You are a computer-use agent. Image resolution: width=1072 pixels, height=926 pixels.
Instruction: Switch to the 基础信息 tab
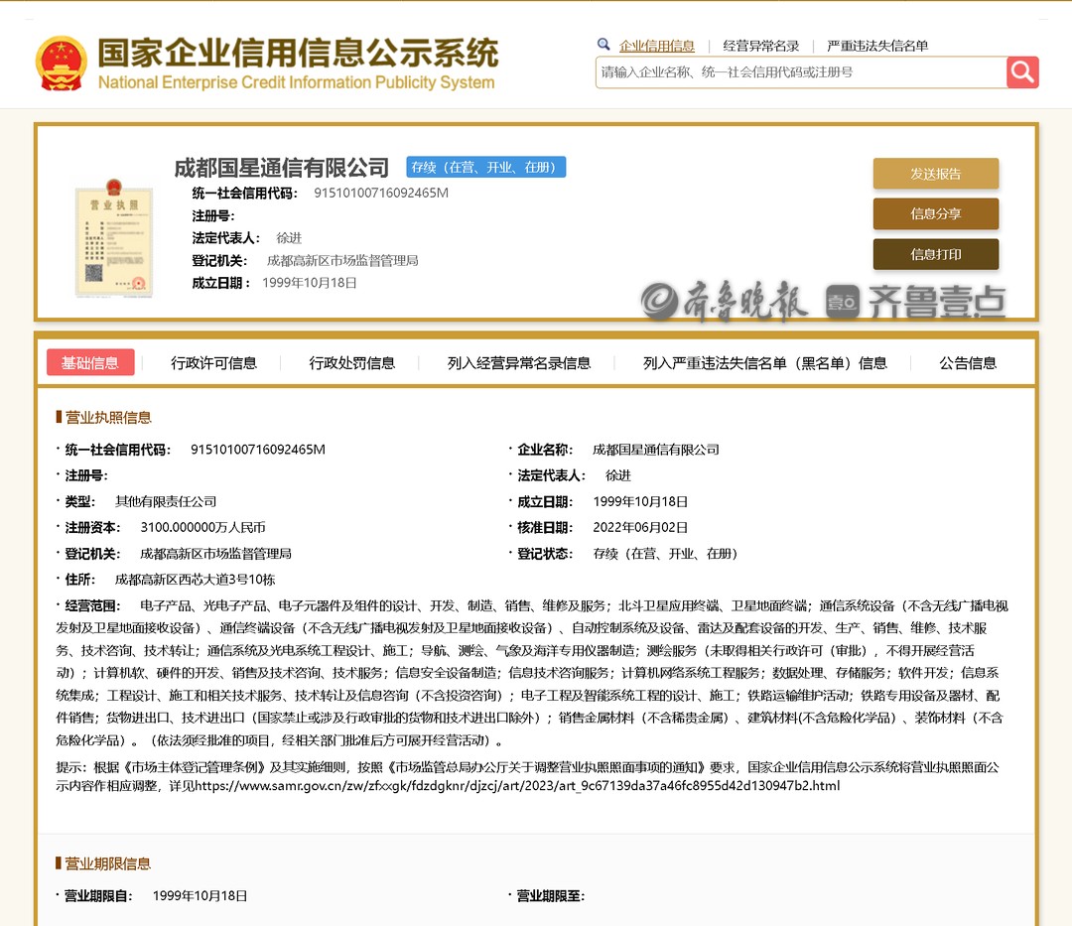click(90, 363)
